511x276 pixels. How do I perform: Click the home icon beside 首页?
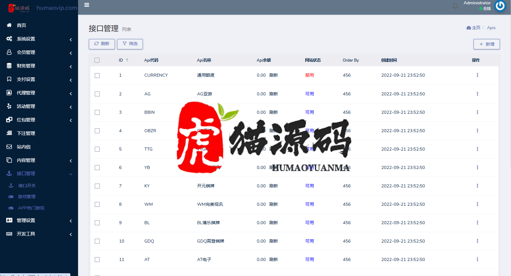tap(9, 25)
